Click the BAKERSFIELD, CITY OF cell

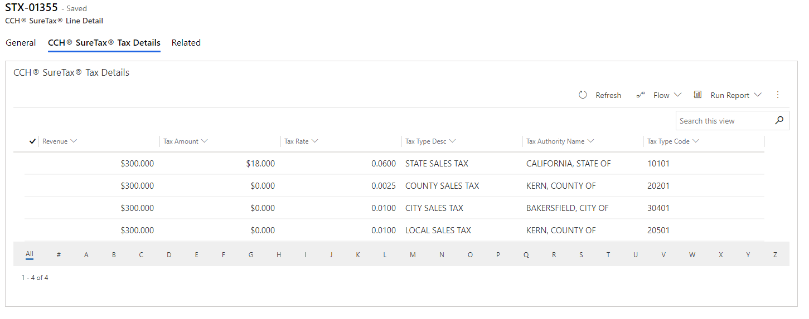coord(568,208)
